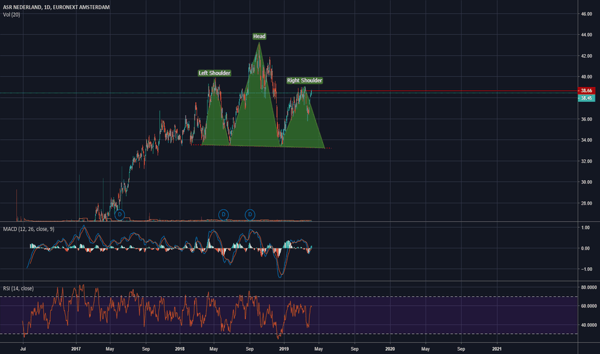The height and width of the screenshot is (354, 600).
Task: Click the 30.00 price axis value
Action: 586,182
